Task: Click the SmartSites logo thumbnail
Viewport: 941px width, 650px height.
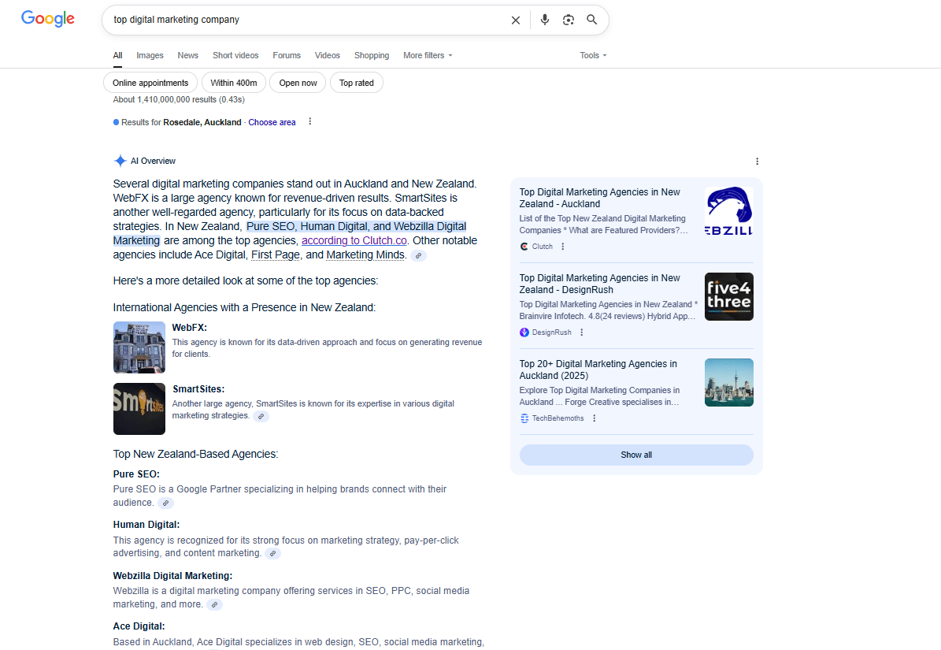Action: click(x=139, y=409)
